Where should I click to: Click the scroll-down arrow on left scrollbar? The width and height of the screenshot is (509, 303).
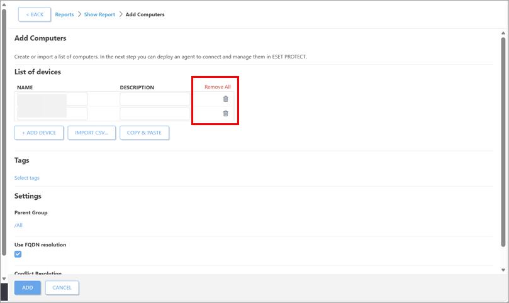pos(4,278)
